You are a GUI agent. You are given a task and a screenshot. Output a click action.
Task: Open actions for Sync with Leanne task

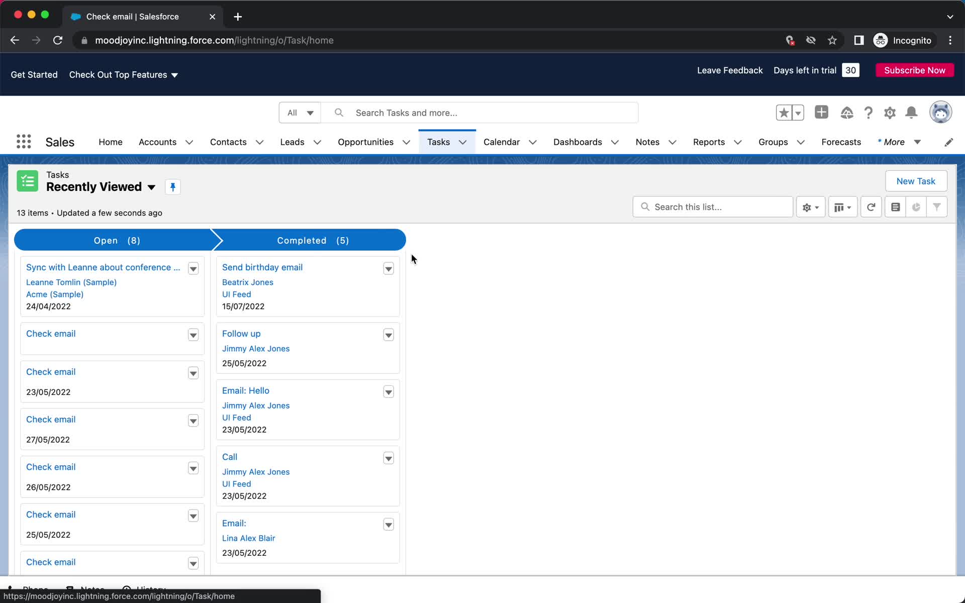[193, 268]
